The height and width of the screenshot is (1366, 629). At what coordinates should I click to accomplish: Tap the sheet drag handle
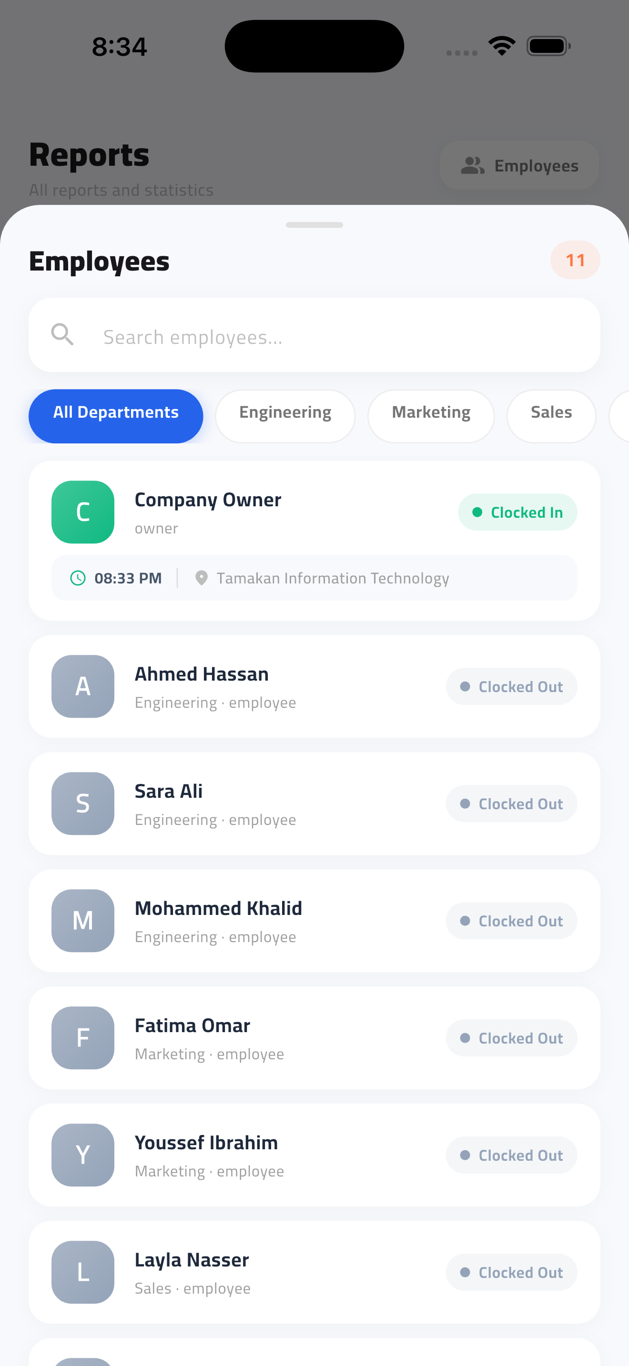point(314,225)
